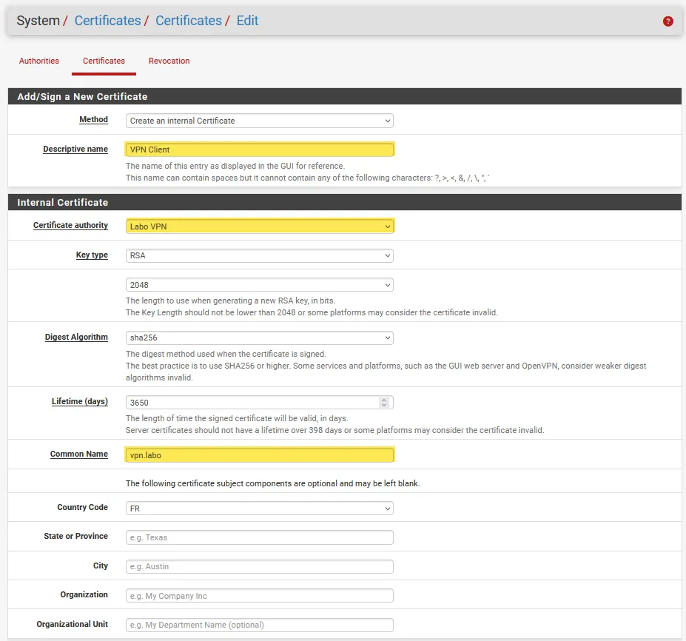Click the red help question mark icon

pos(667,21)
